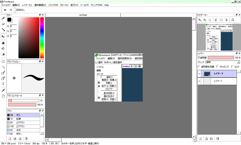The image size is (241, 145).
Task: Open the 編集(E) menu
Action: pyautogui.click(x=16, y=5)
